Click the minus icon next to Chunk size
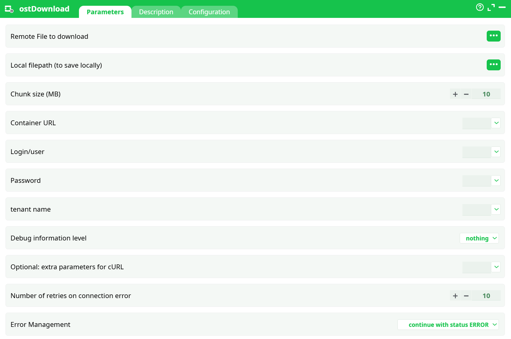Screen dimensions: 511x339 (x=466, y=94)
